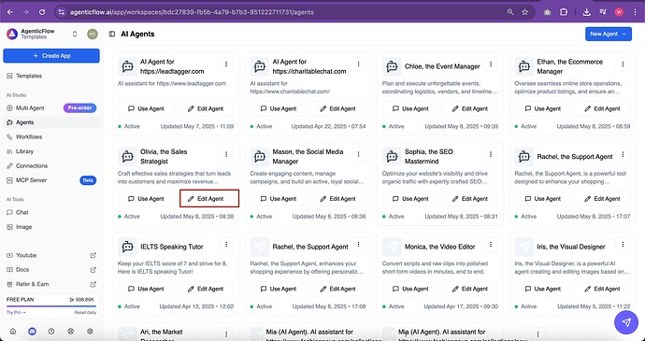
Task: Open Templates in the sidebar
Action: [51, 76]
